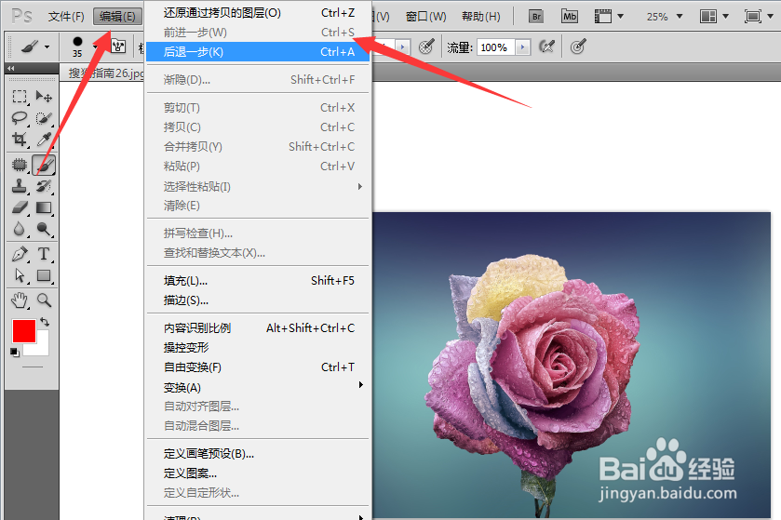Enable airbrush mode
Screen dimensions: 781x520
coord(547,47)
